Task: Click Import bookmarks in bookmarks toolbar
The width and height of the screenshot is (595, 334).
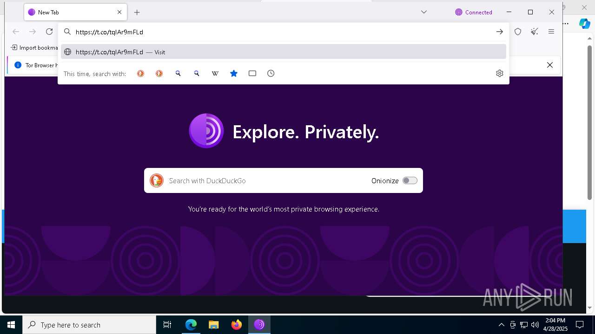Action: (x=34, y=47)
